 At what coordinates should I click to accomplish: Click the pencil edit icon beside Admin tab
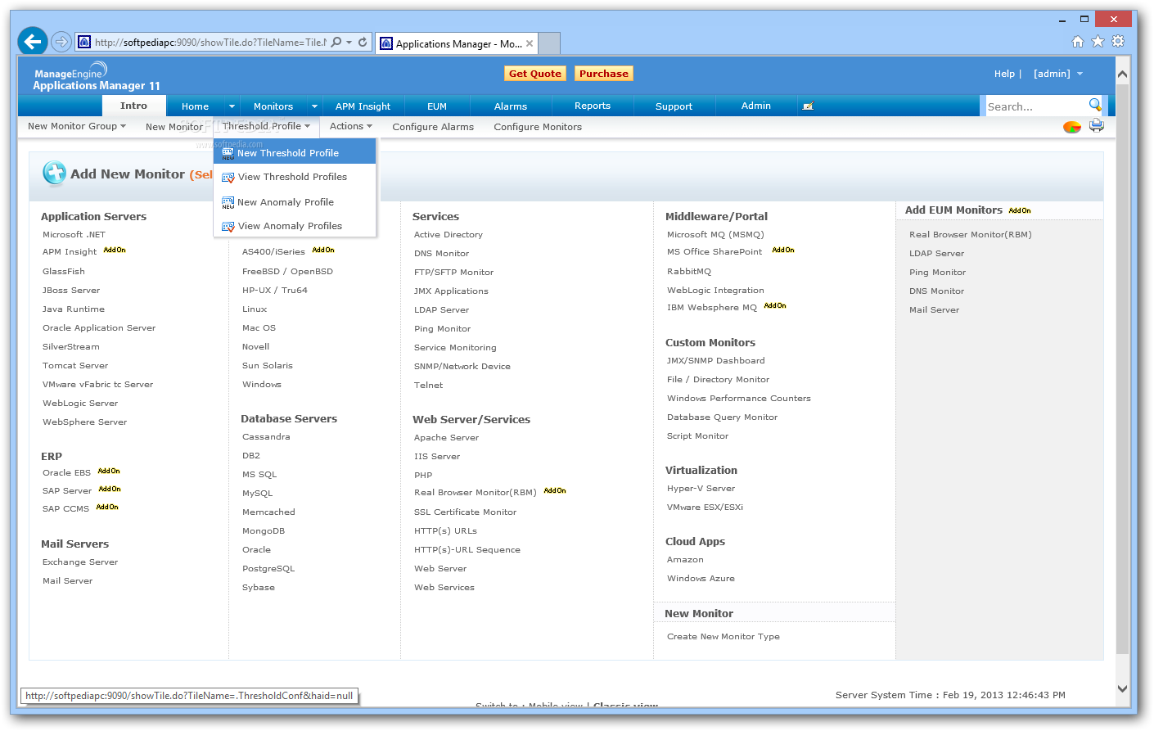(808, 106)
